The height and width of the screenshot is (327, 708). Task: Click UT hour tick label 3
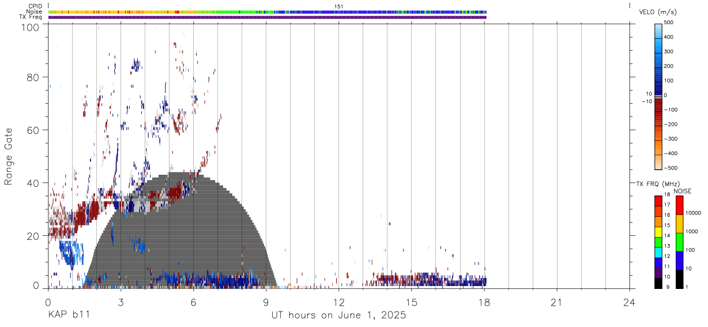click(x=120, y=302)
